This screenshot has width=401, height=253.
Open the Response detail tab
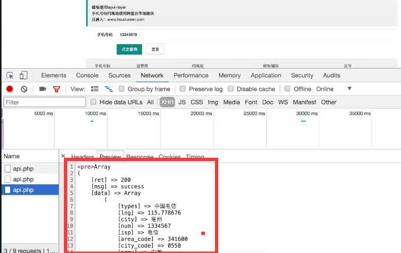coord(140,156)
